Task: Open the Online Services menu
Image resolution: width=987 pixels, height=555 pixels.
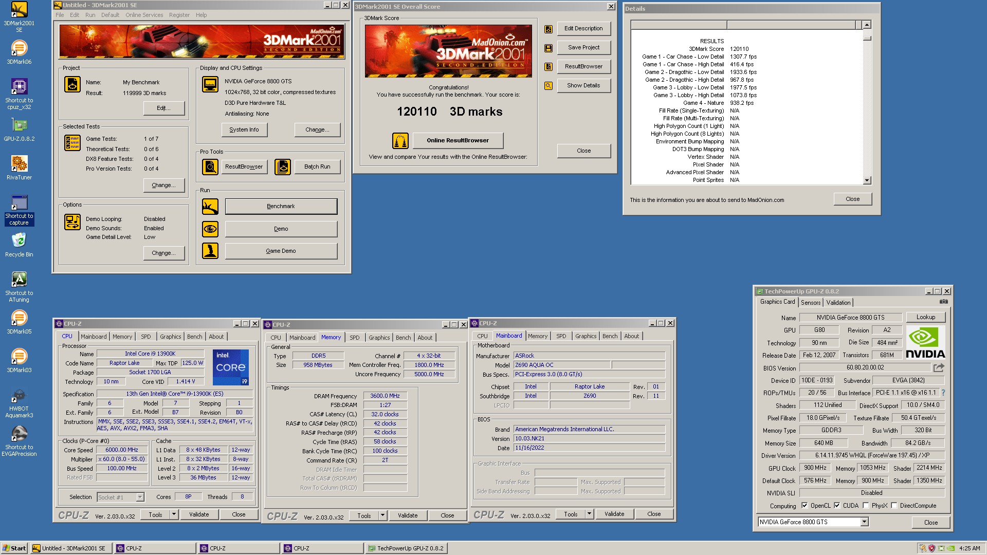Action: pyautogui.click(x=144, y=15)
